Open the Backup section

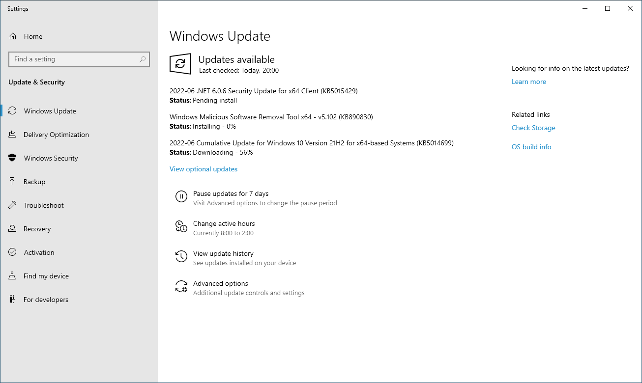tap(79, 182)
